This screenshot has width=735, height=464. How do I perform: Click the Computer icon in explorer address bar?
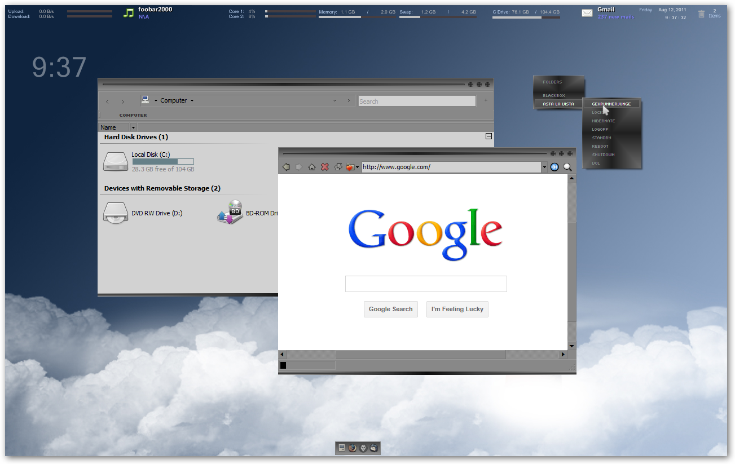click(146, 100)
